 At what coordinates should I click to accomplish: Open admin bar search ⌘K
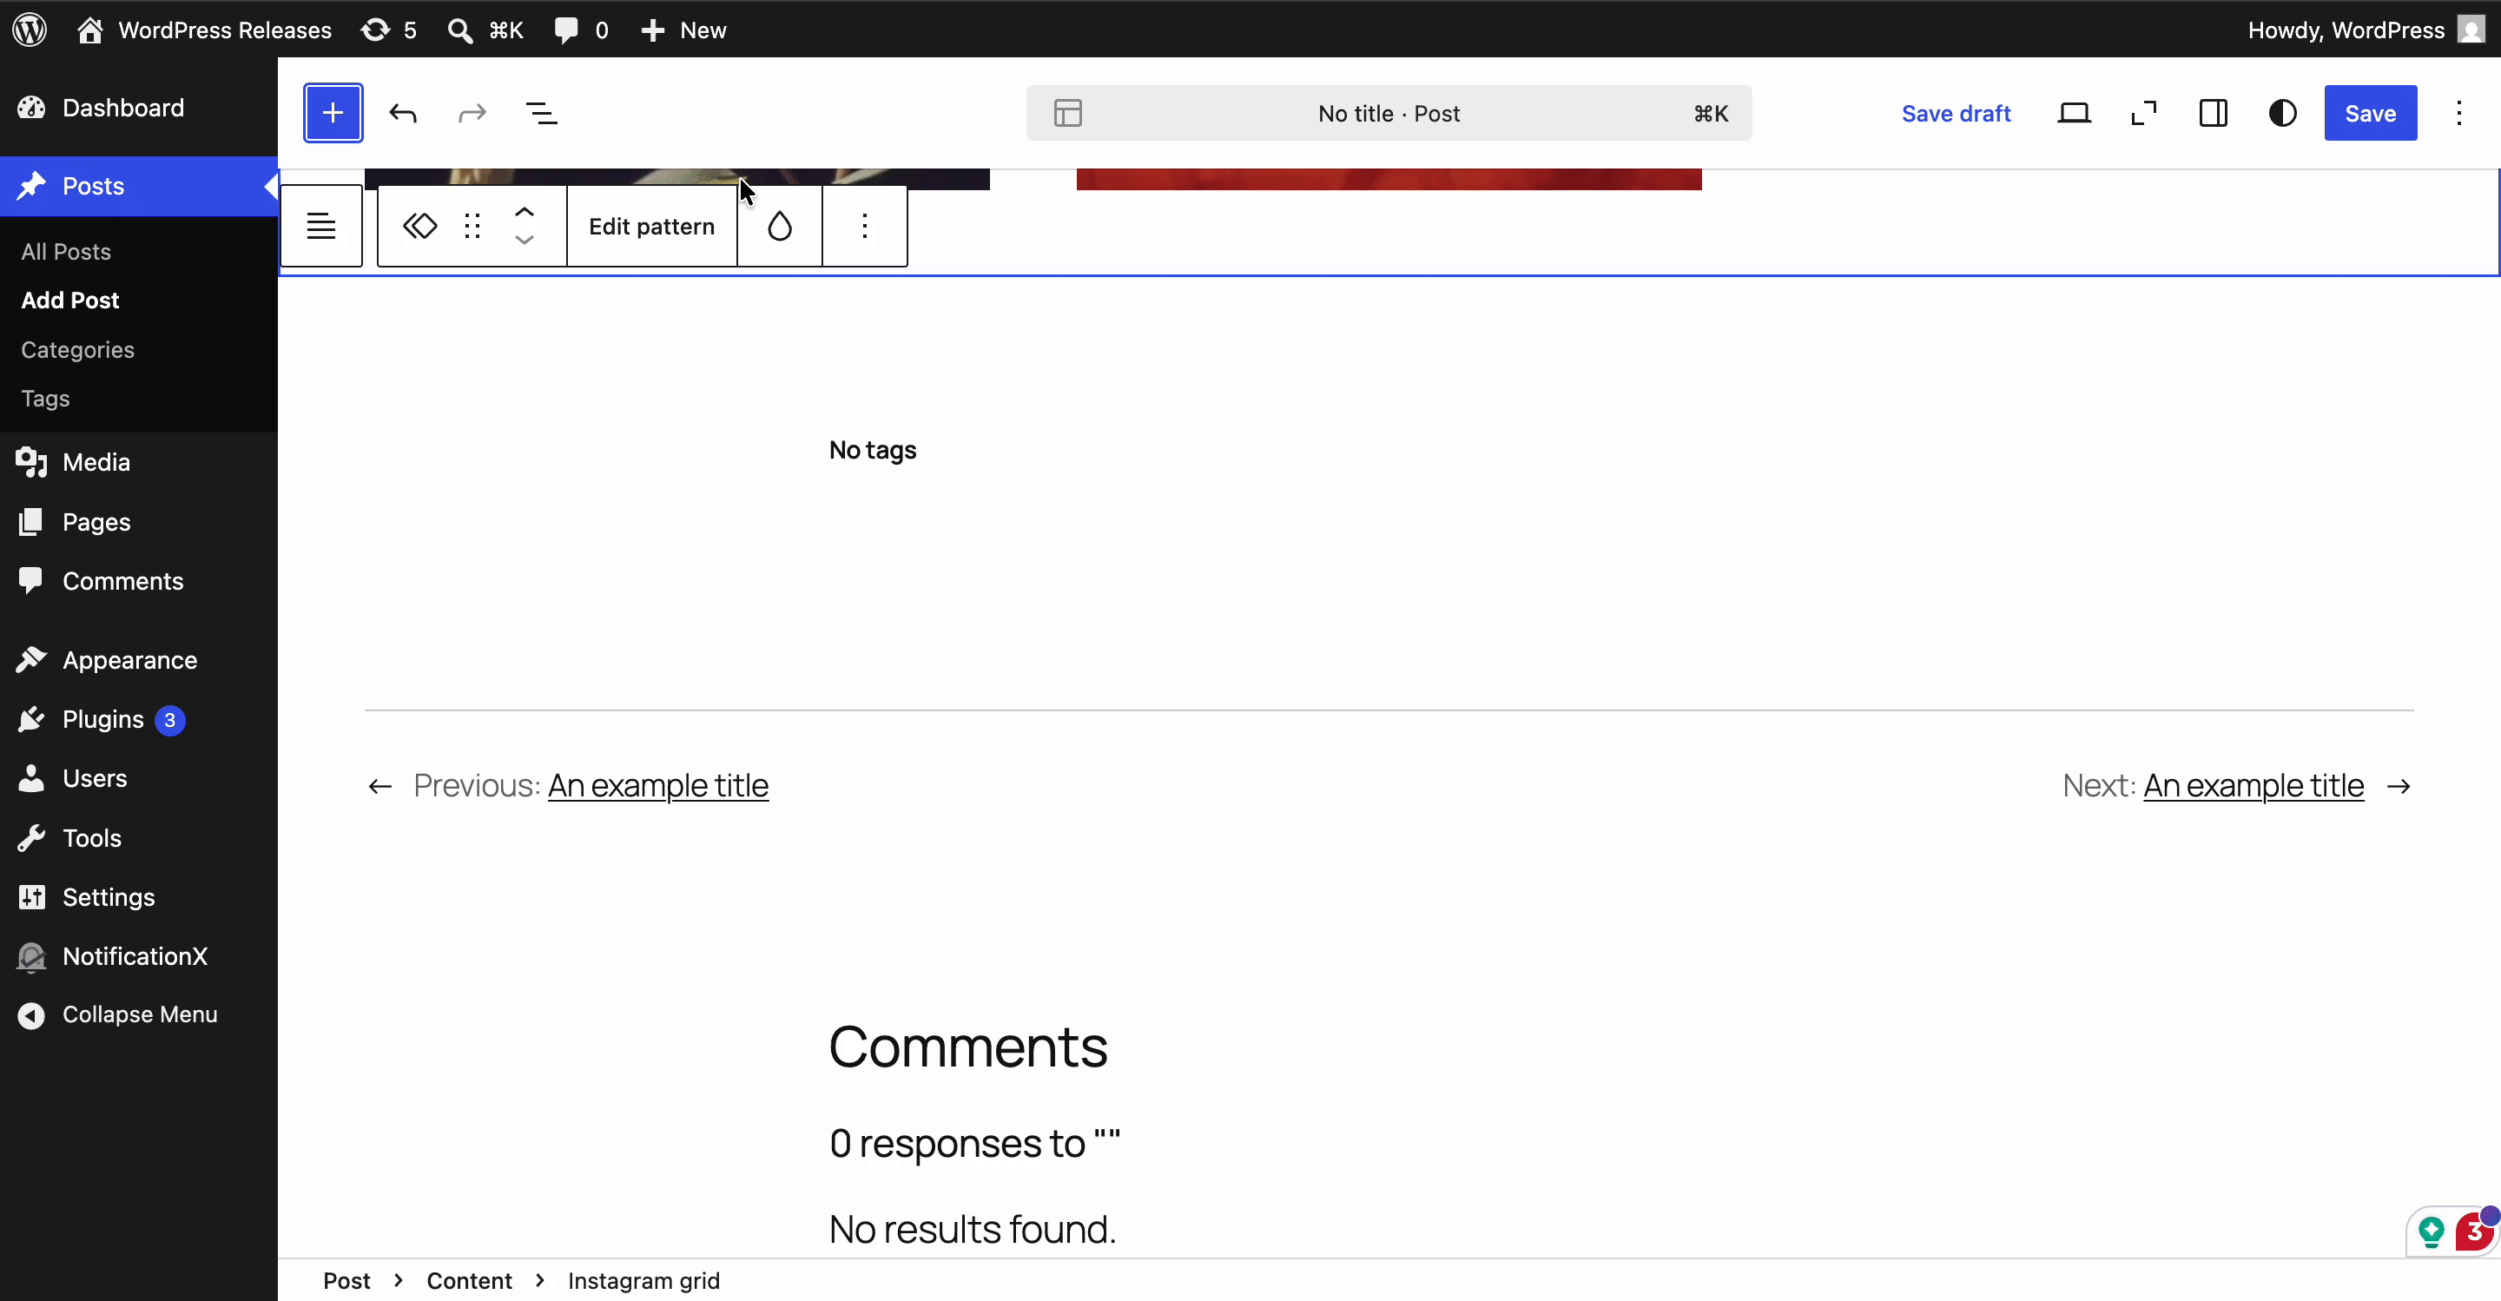[485, 30]
